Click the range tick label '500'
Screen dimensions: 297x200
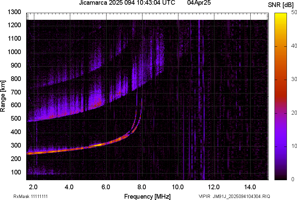click(x=16, y=118)
